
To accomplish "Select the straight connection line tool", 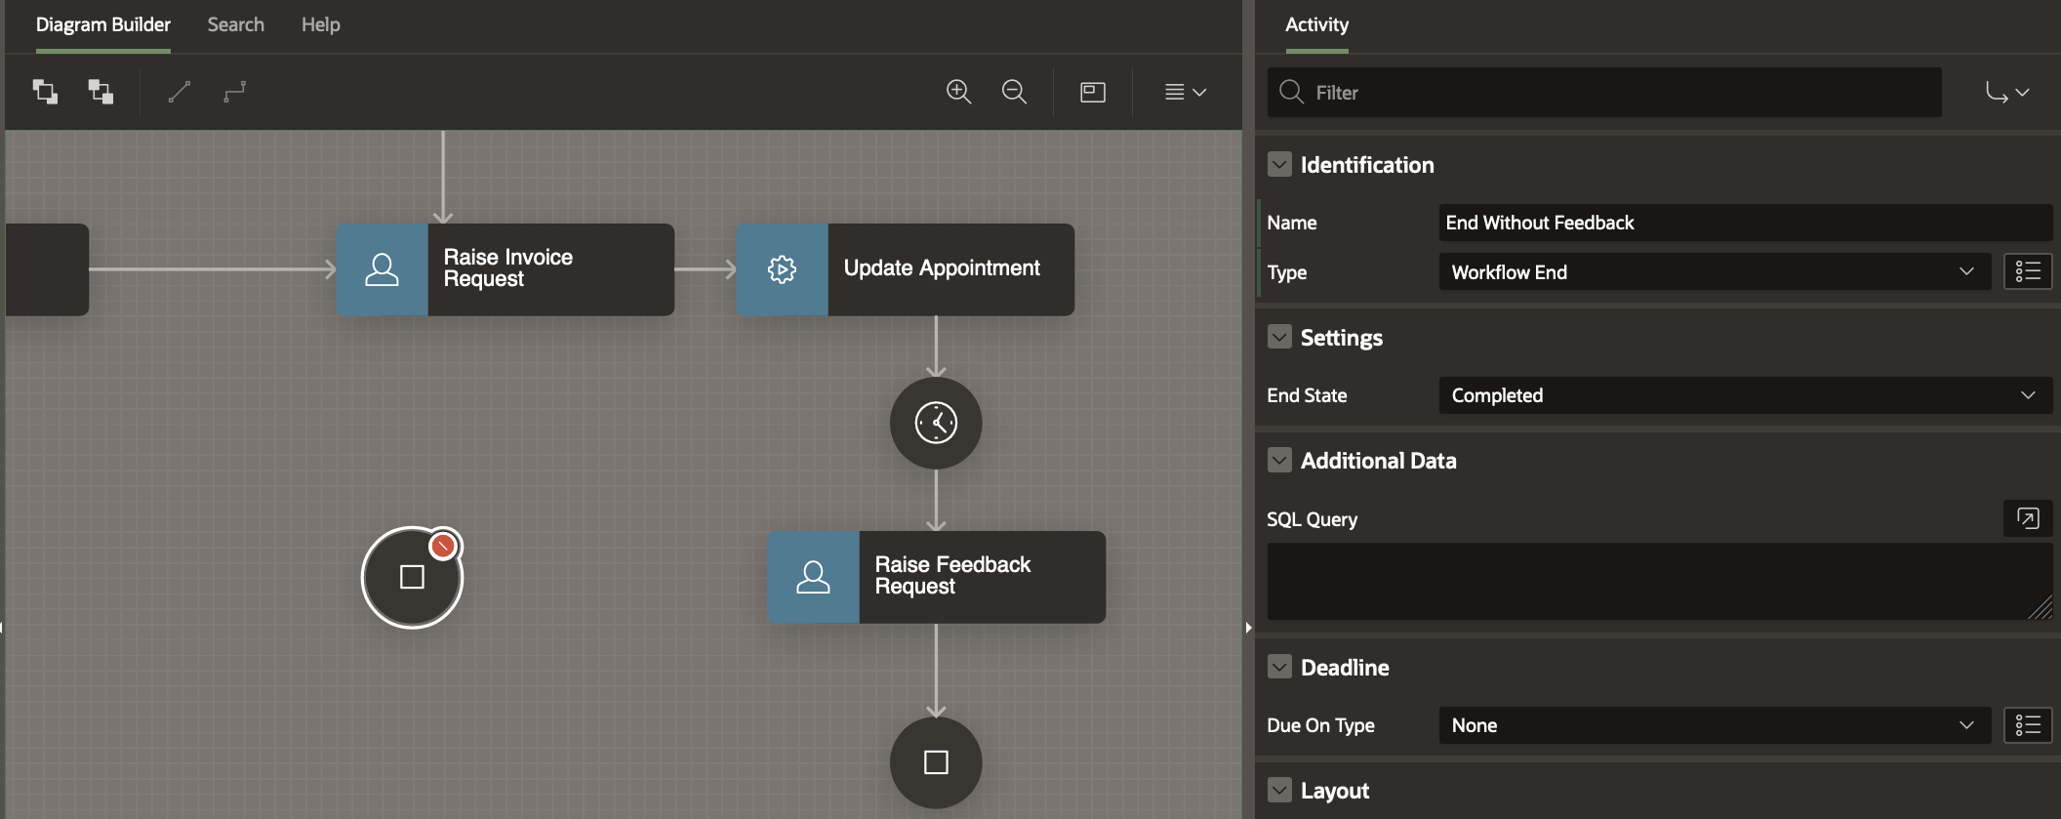I will click(179, 92).
